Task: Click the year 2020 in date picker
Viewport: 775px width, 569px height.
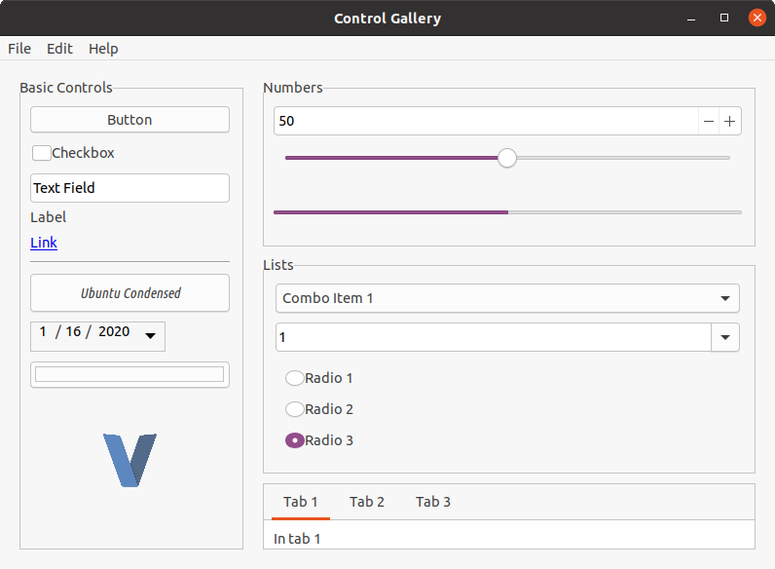Action: (114, 331)
